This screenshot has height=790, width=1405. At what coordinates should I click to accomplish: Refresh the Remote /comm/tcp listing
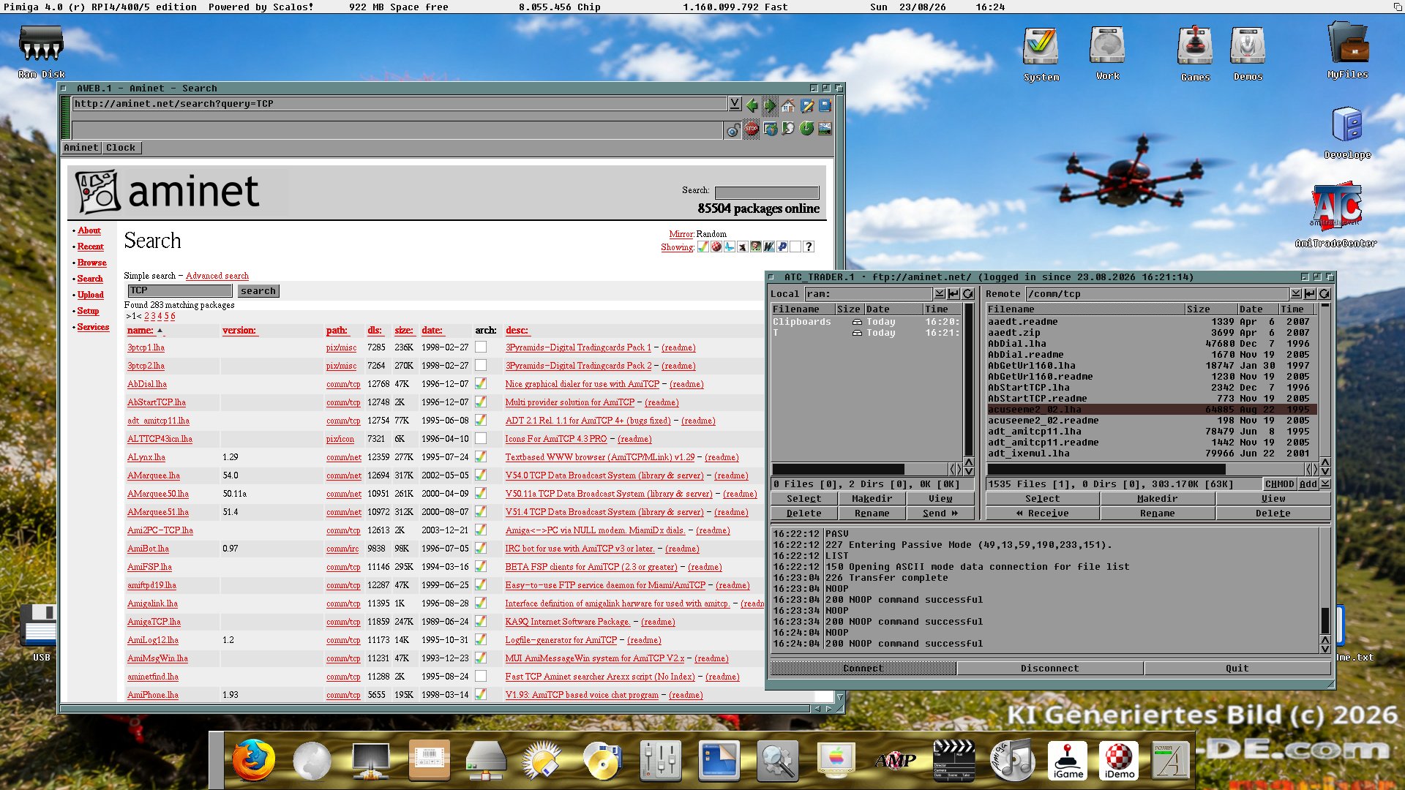point(1325,294)
